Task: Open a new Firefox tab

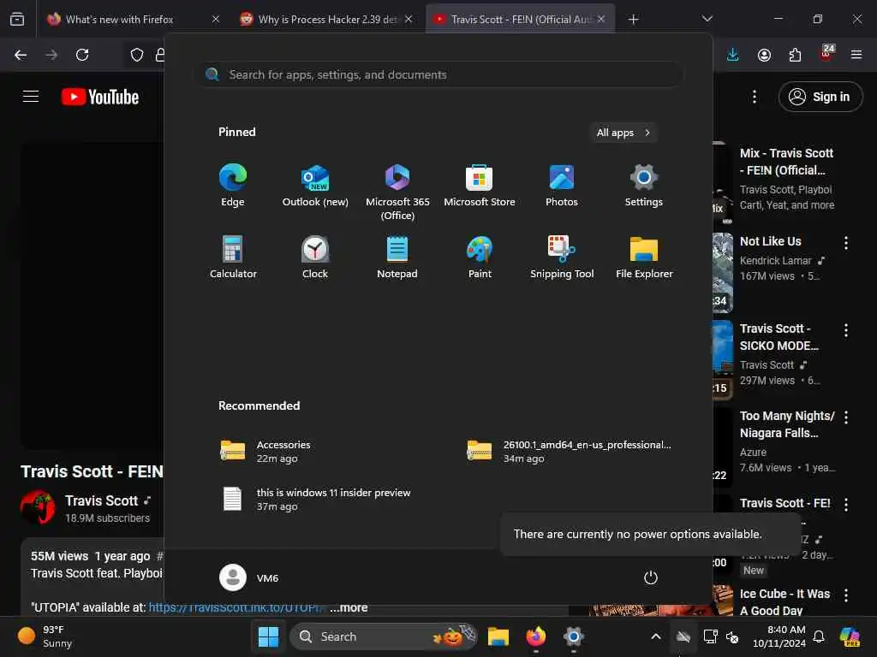Action: point(633,20)
